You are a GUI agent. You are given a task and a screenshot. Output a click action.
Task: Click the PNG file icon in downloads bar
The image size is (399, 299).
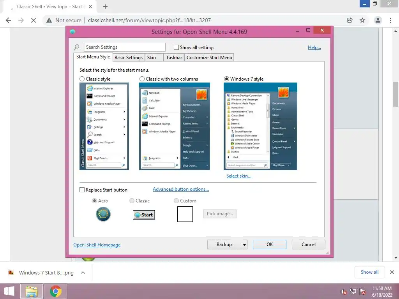(11, 273)
